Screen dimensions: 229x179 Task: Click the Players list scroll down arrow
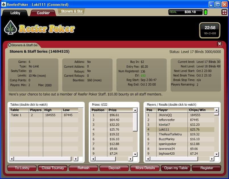(216, 154)
